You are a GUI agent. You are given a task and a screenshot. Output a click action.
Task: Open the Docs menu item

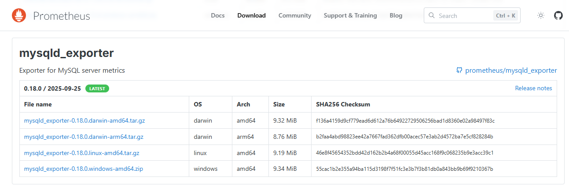click(x=218, y=16)
